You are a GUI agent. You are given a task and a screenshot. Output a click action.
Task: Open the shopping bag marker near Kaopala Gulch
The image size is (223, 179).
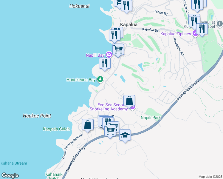[88, 125]
